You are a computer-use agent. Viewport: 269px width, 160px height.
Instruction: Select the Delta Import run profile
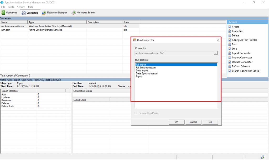(176, 71)
